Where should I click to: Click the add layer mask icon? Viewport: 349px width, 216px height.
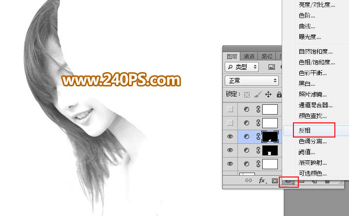tap(274, 181)
